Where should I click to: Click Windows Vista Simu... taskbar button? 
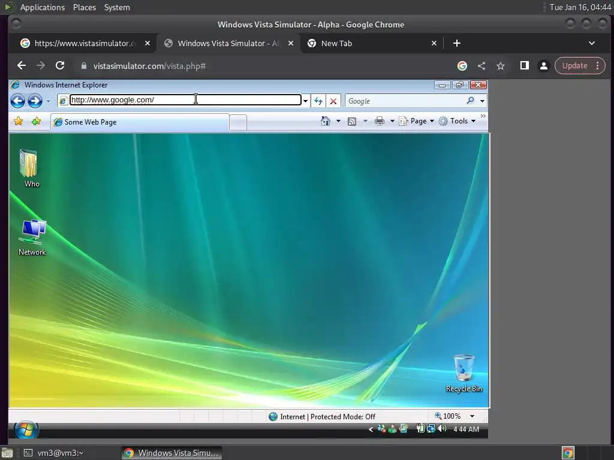(171, 453)
